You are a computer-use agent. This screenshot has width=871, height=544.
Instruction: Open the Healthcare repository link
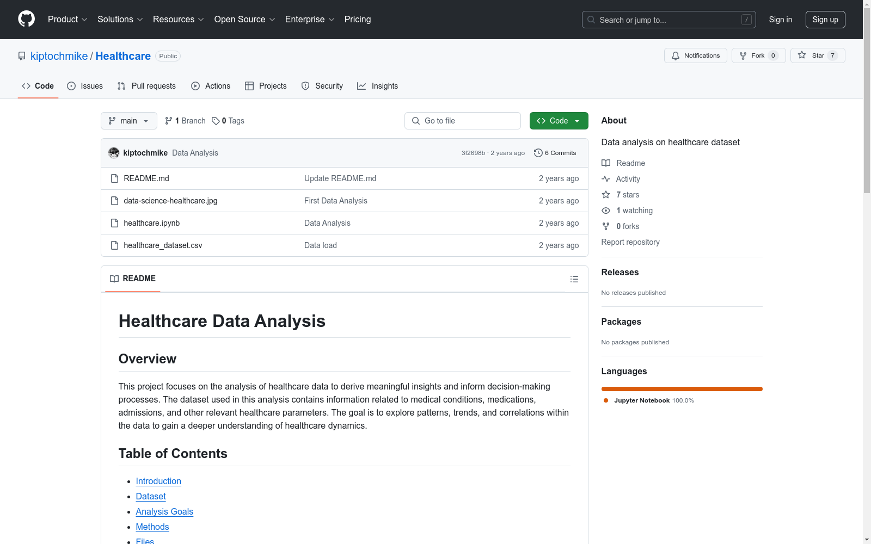pyautogui.click(x=123, y=56)
